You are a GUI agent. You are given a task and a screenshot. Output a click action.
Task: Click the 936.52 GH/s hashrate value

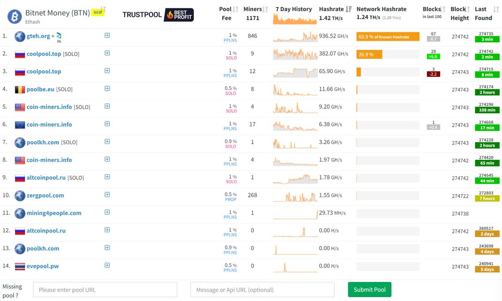click(333, 36)
